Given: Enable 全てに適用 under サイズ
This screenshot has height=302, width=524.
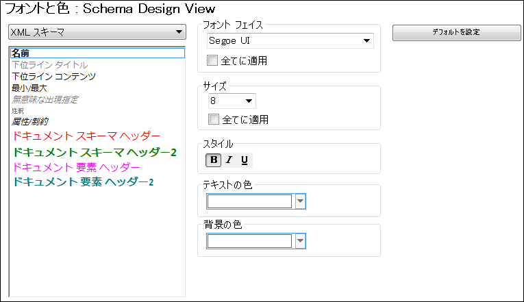Looking at the screenshot, I should click(213, 120).
